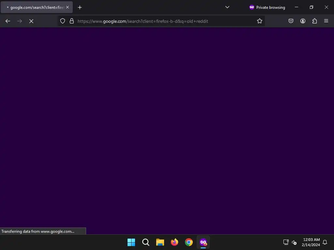
Task: Open the clock showing 12:03 AM
Action: coord(311,242)
